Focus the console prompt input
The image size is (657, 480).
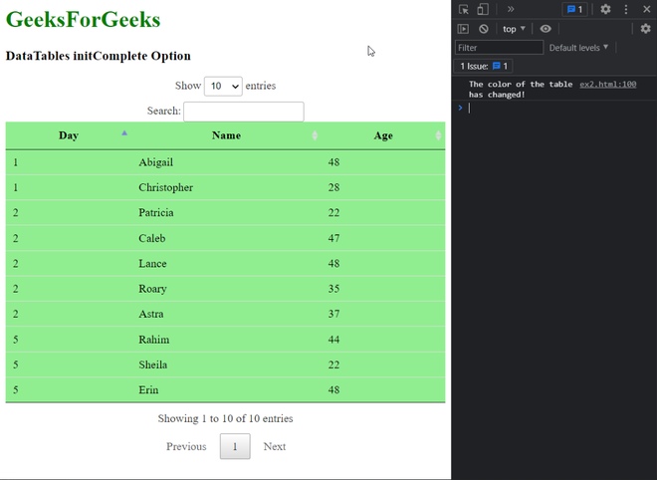click(561, 109)
